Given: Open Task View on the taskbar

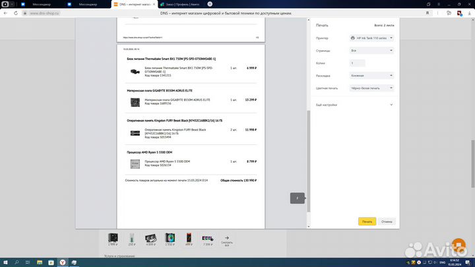Looking at the screenshot, I should [28, 262].
